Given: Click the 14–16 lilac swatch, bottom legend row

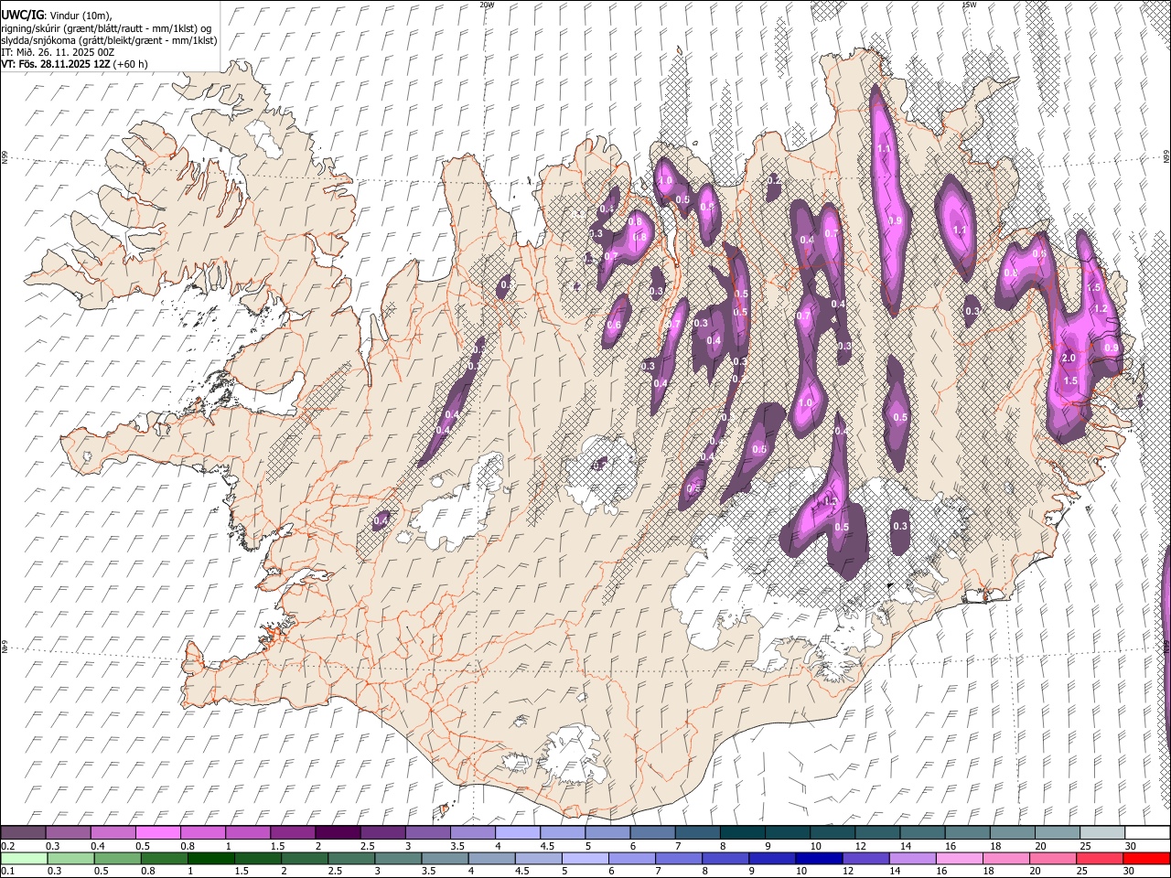Looking at the screenshot, I should pos(912,858).
